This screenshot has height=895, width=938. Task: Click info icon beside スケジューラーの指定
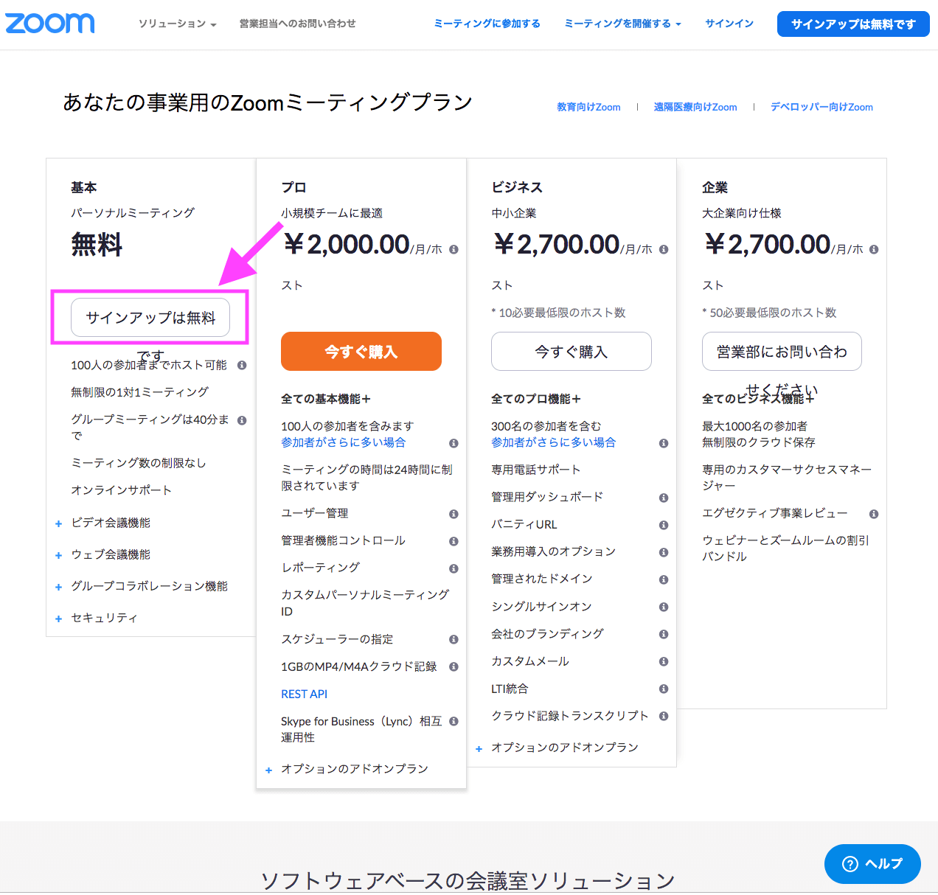pos(454,639)
